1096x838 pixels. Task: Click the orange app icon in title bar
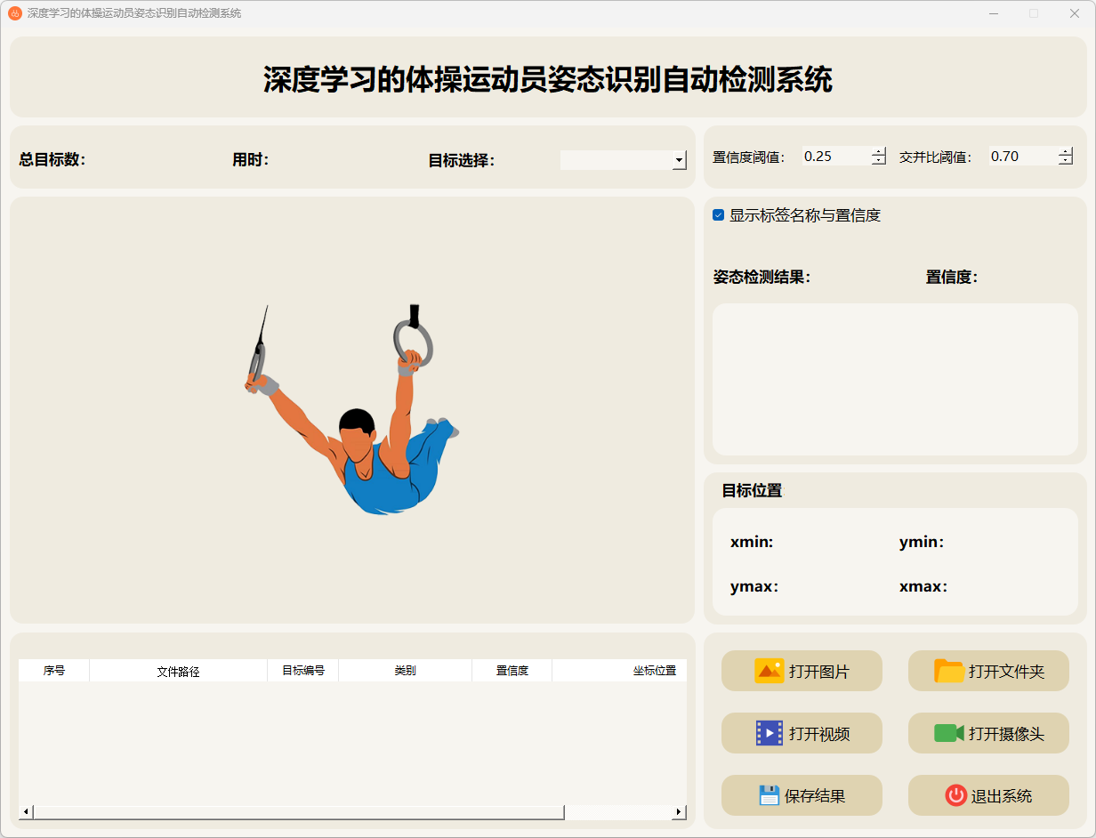pyautogui.click(x=15, y=13)
